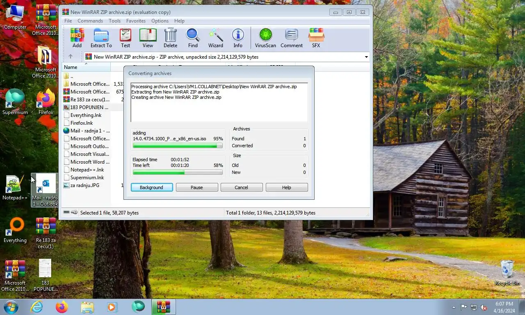This screenshot has width=525, height=315.
Task: Open Windows Media Player on taskbar
Action: coord(112,307)
